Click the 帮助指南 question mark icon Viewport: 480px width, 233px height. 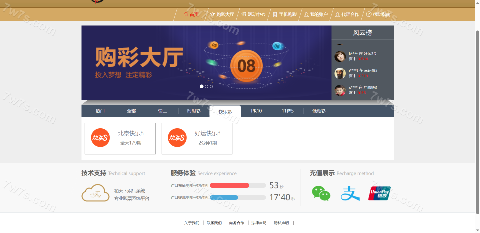[368, 14]
